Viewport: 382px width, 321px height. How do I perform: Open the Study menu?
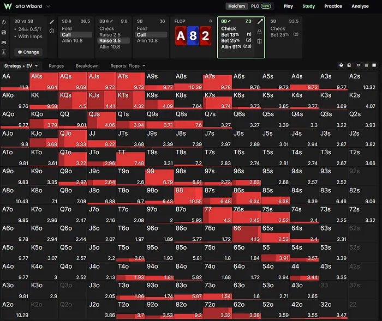pos(309,6)
